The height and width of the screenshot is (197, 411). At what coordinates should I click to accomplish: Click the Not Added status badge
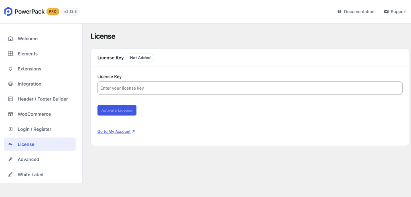[140, 58]
